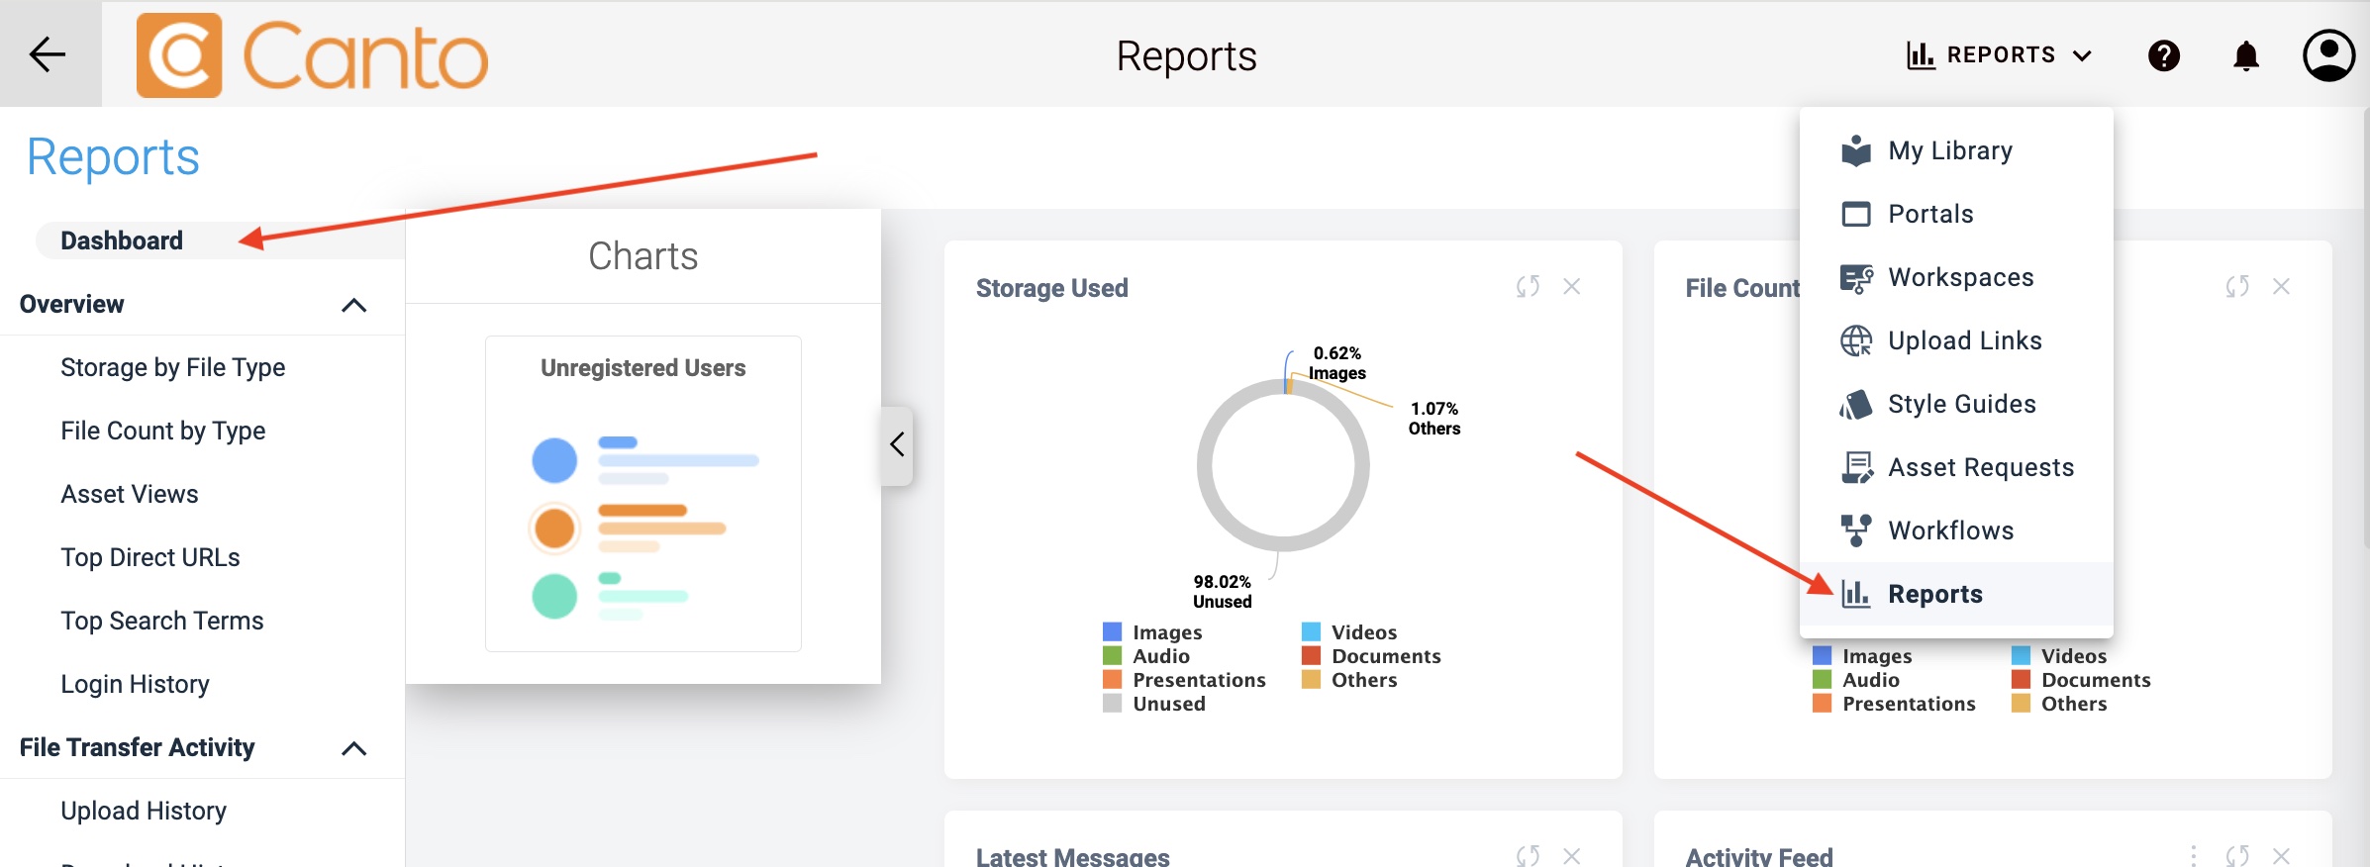Image resolution: width=2370 pixels, height=867 pixels.
Task: Click the Storage Used donut chart
Action: (x=1283, y=465)
